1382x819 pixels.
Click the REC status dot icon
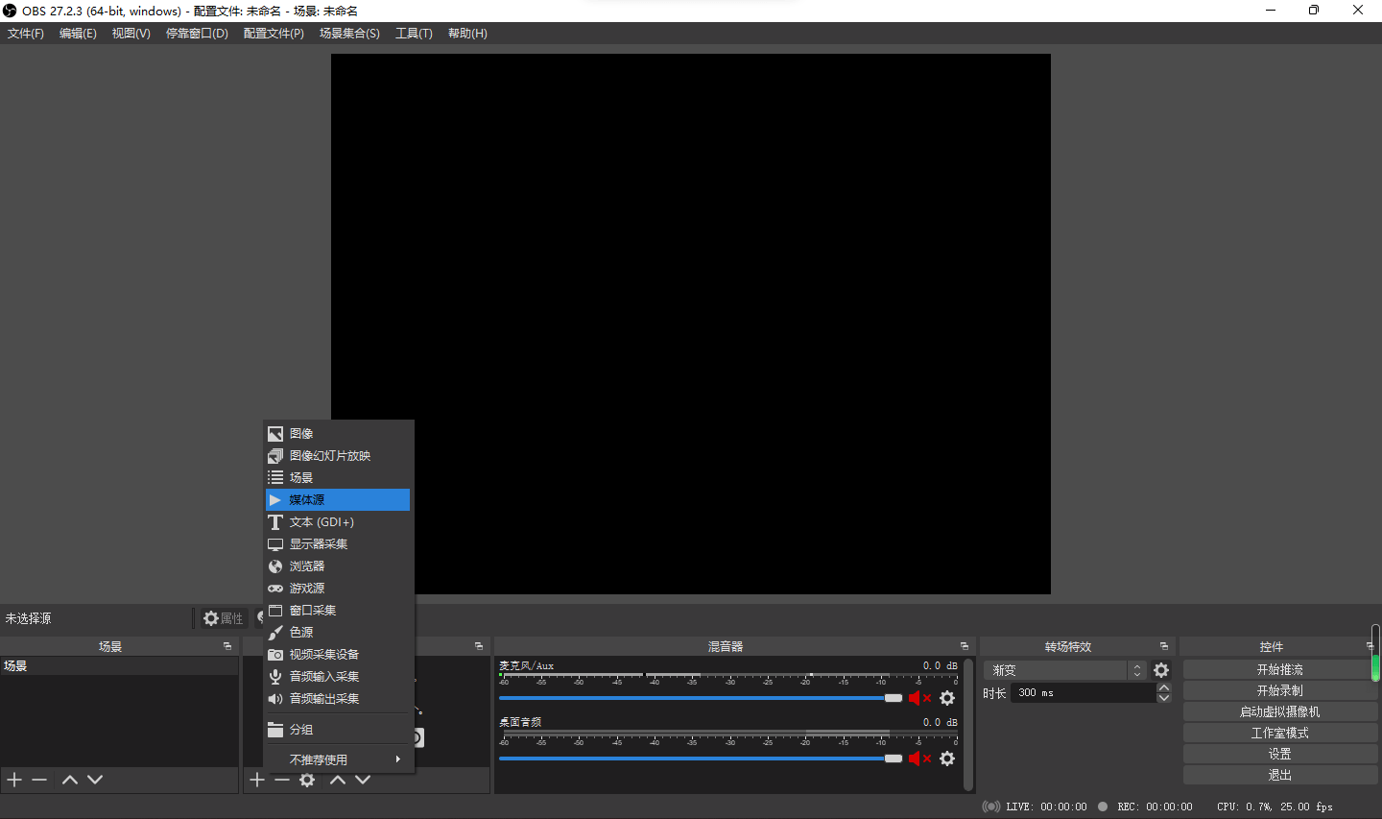tap(1103, 807)
